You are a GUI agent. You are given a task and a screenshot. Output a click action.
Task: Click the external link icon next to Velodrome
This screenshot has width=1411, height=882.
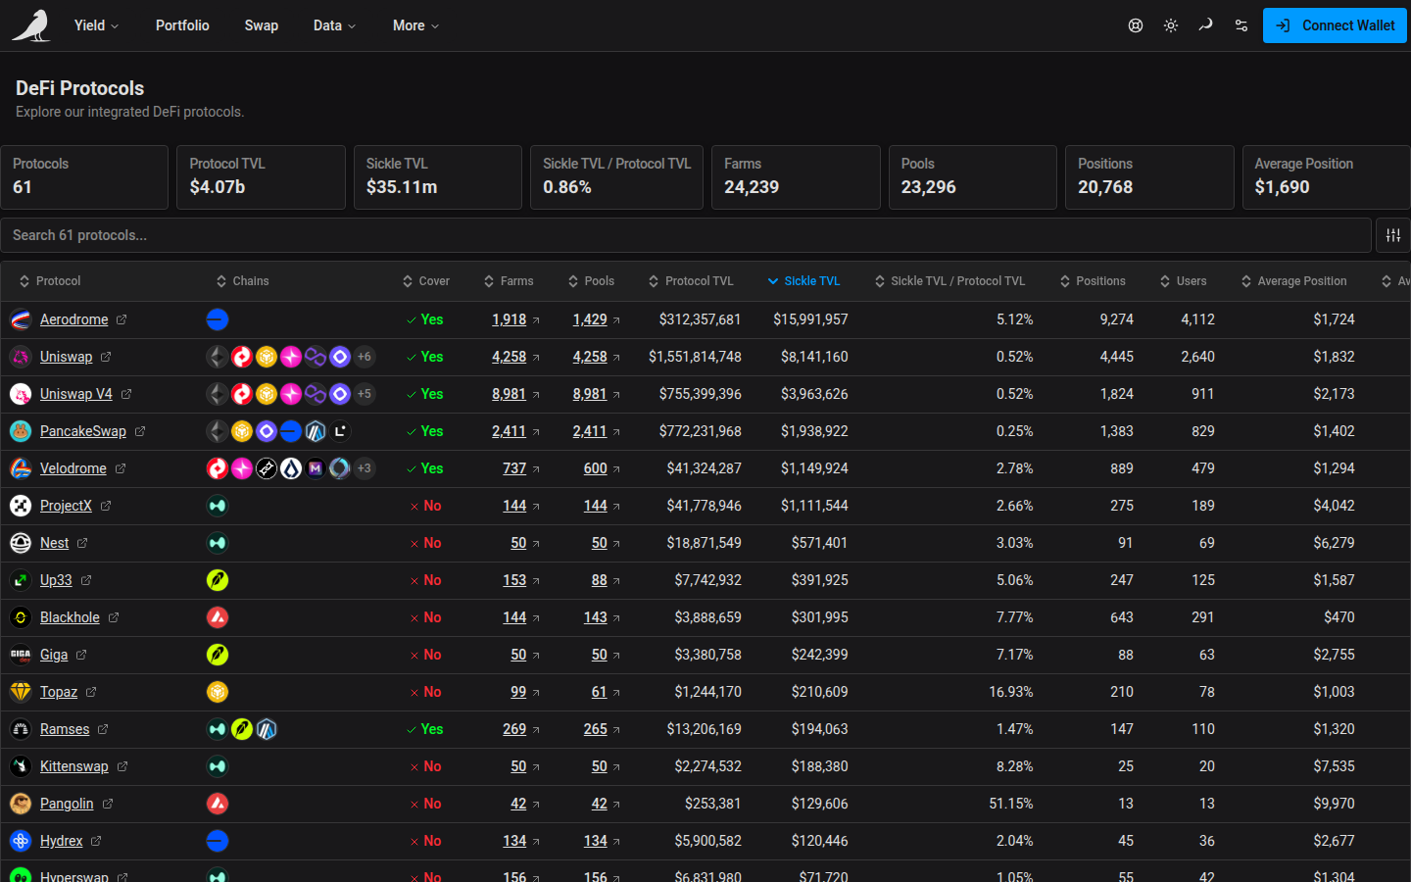click(121, 468)
